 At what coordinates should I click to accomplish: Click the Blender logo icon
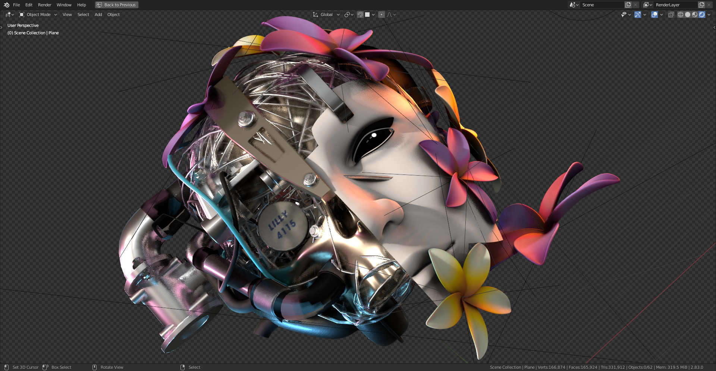pos(6,5)
